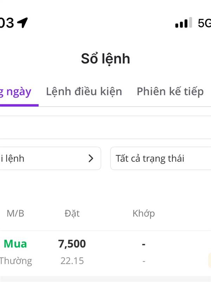Tap the 5G network indicator
The width and height of the screenshot is (211, 282).
click(x=204, y=23)
